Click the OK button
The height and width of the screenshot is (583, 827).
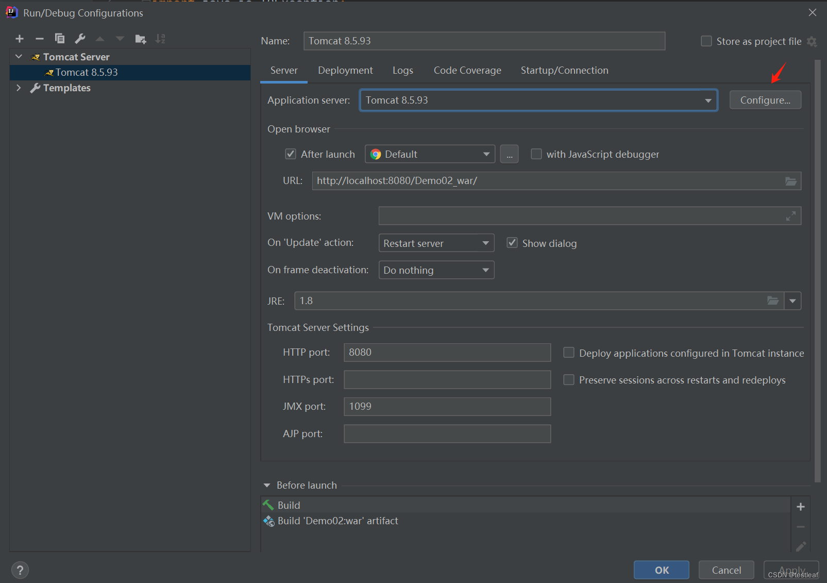[x=662, y=570]
